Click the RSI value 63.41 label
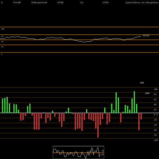 [x=146, y=36]
